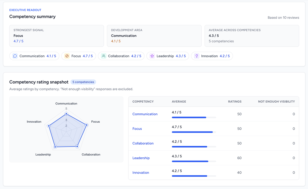308x189 pixels.
Task: Click the ratings count 40 for Innovation
Action: pos(239,173)
